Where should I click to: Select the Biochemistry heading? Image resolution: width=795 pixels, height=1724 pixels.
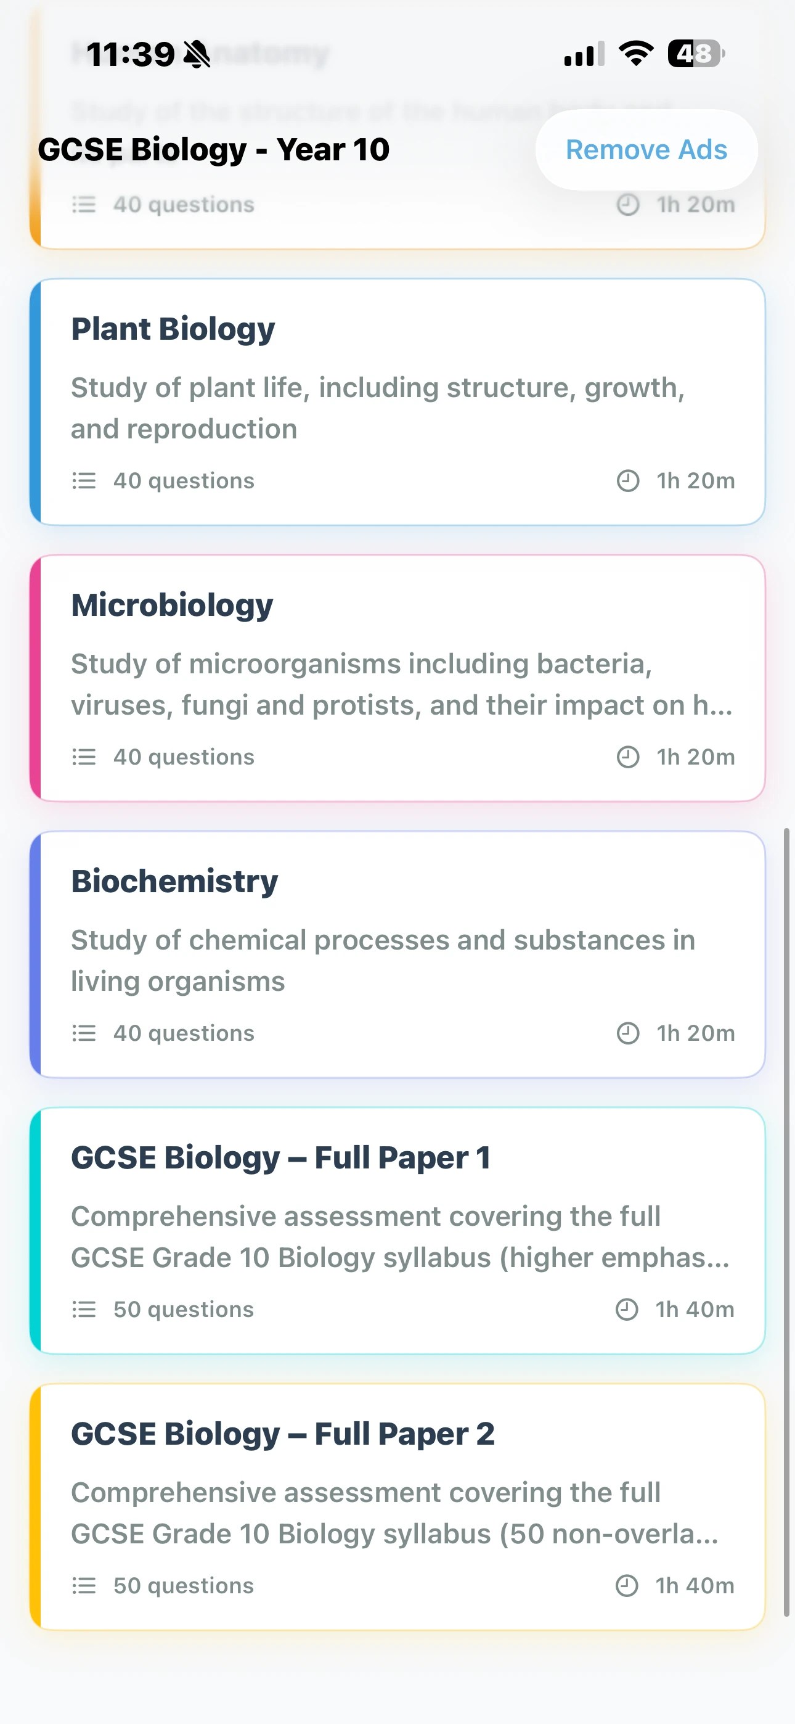coord(174,881)
